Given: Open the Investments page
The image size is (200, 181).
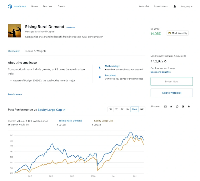Looking at the screenshot, I should [x=161, y=6].
